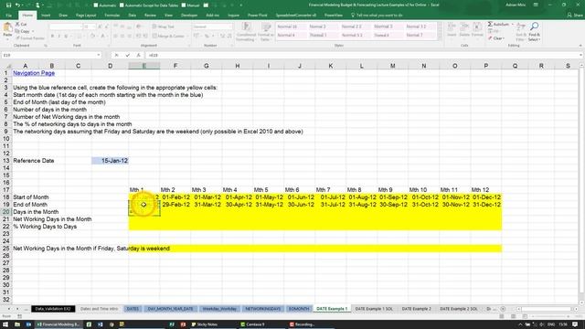Screen dimensions: 585x329
Task: Click in the formula bar input
Action: 362,55
